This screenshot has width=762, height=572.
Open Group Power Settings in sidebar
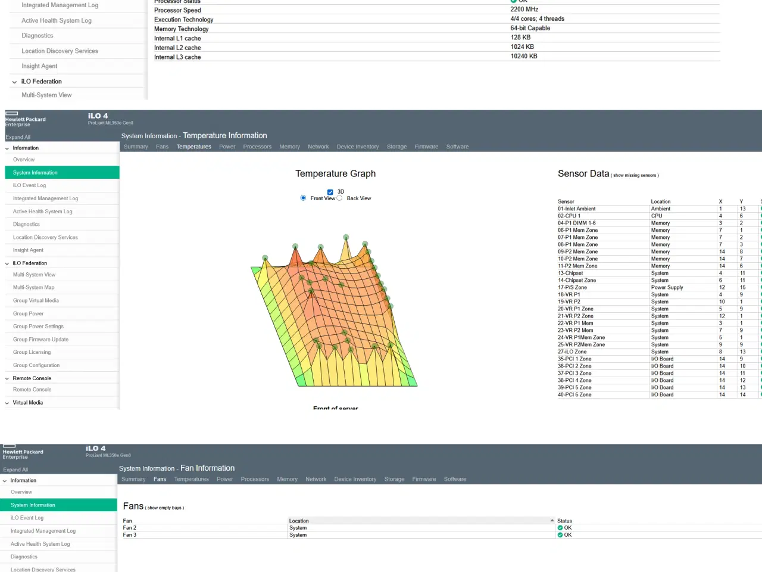pyautogui.click(x=38, y=327)
